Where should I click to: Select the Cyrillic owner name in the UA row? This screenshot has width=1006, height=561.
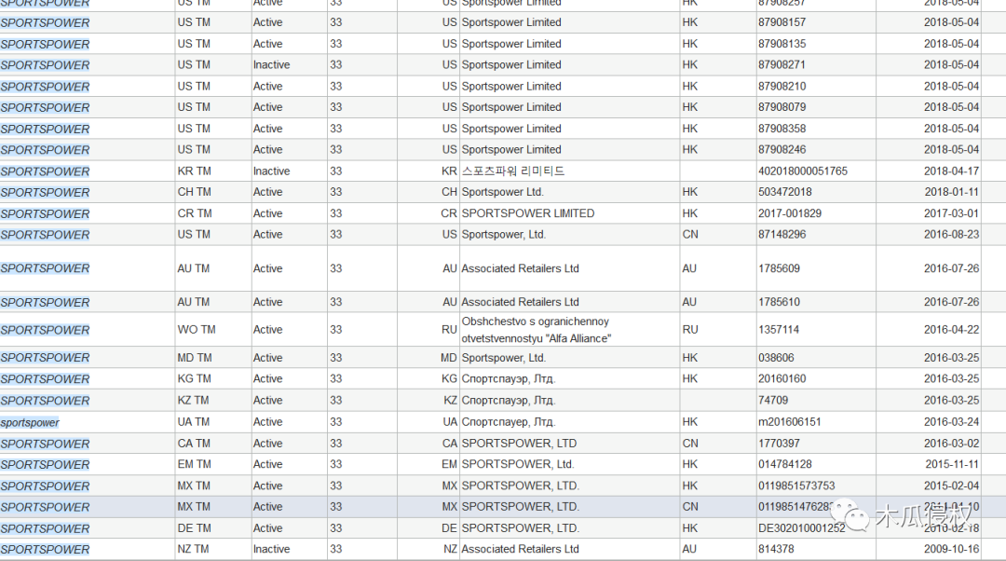509,422
